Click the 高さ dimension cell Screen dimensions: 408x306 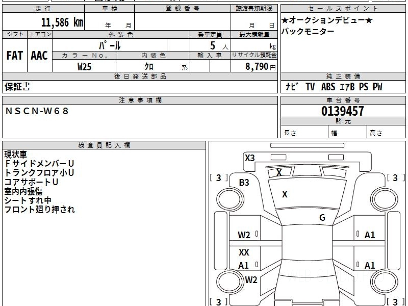click(x=387, y=132)
